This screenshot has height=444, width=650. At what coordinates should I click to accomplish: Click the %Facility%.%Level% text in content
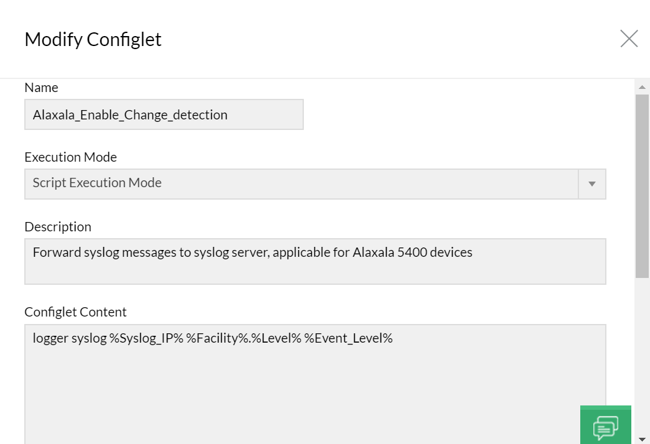pos(244,339)
